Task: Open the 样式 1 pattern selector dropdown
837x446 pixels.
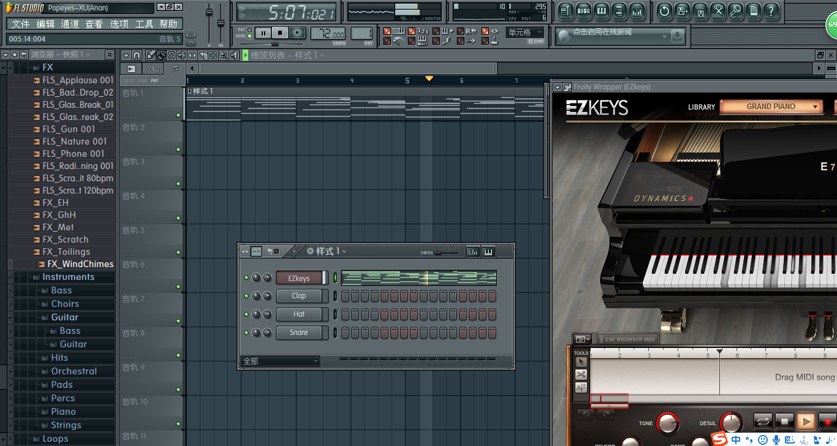Action: pyautogui.click(x=331, y=251)
